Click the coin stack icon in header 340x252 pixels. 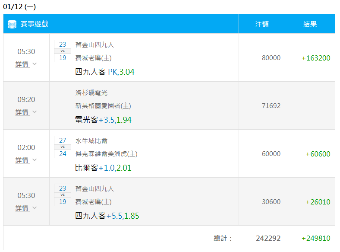coord(12,24)
